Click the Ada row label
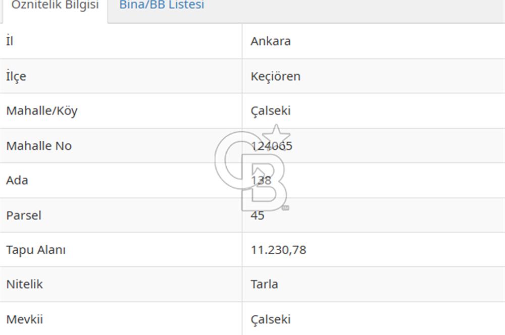 click(x=17, y=180)
